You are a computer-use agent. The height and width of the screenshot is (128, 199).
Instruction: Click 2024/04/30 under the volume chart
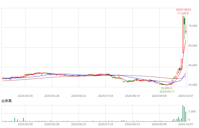25,124
